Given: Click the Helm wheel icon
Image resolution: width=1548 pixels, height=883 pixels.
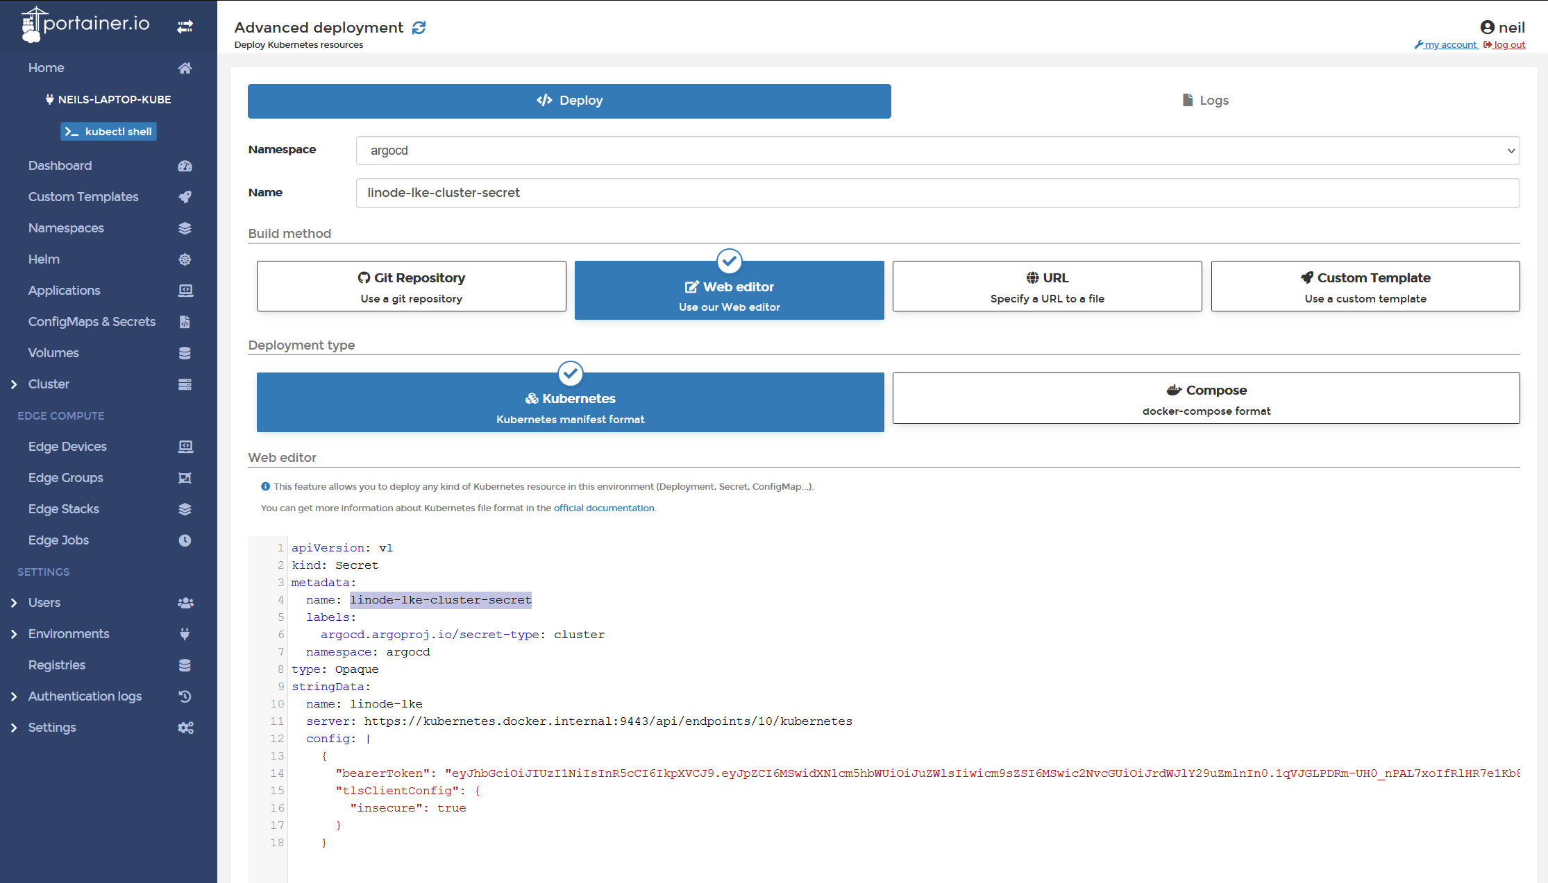Looking at the screenshot, I should pyautogui.click(x=185, y=259).
